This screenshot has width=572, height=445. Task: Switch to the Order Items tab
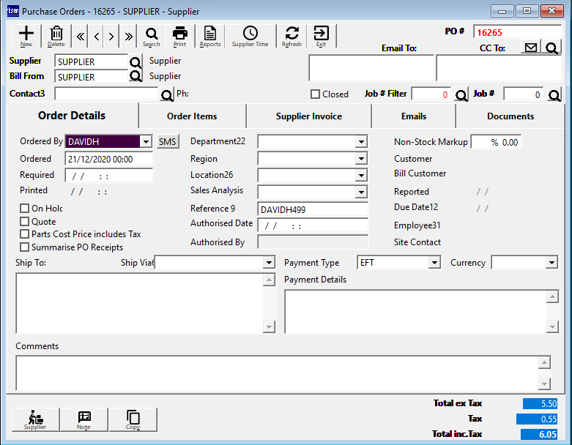click(x=192, y=116)
